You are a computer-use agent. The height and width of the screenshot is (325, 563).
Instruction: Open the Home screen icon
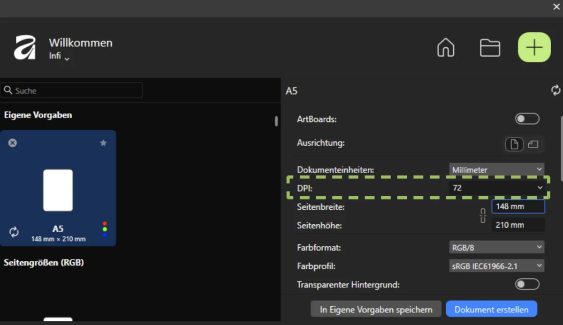click(445, 48)
